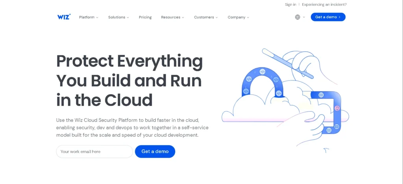Expand the Resources dropdown
This screenshot has height=184, width=403.
point(172,17)
